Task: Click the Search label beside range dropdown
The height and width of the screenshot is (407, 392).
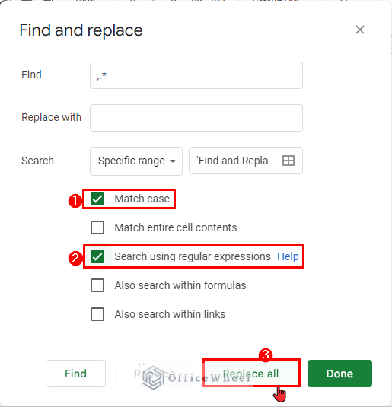Action: click(37, 161)
